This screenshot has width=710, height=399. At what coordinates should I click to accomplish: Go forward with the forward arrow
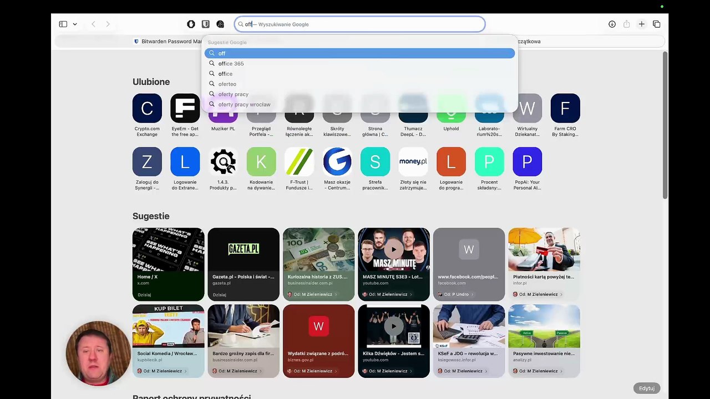coord(108,24)
